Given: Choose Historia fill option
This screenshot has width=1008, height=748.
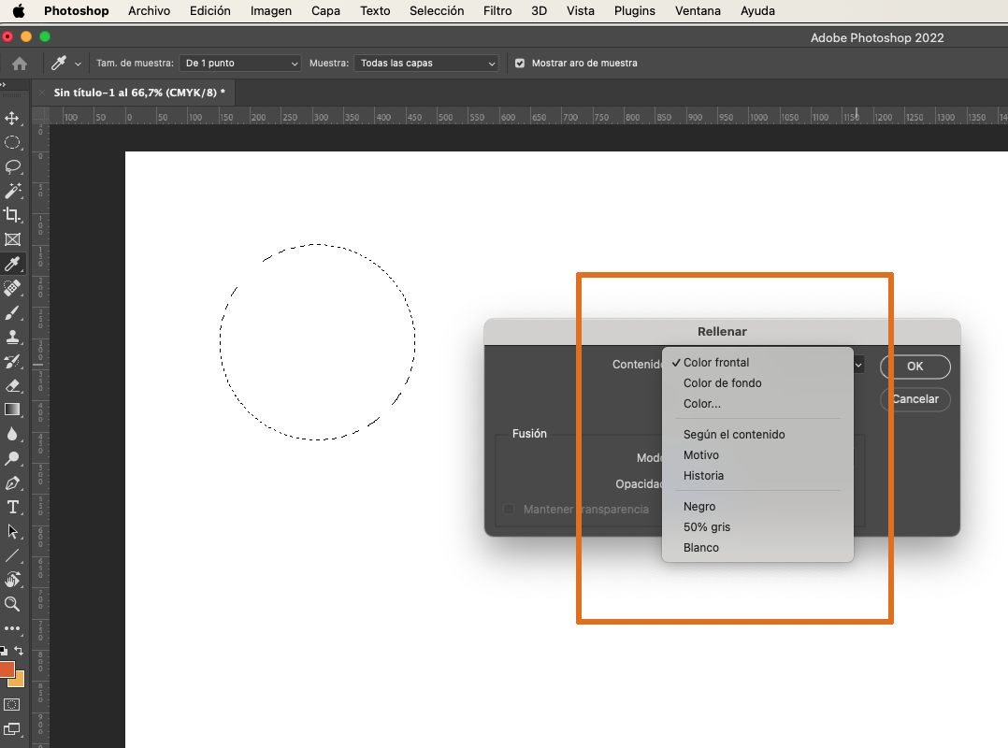Looking at the screenshot, I should pyautogui.click(x=757, y=476).
